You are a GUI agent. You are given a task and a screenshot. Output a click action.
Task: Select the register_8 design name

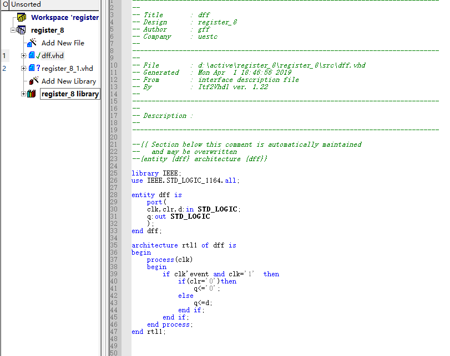[x=47, y=30]
